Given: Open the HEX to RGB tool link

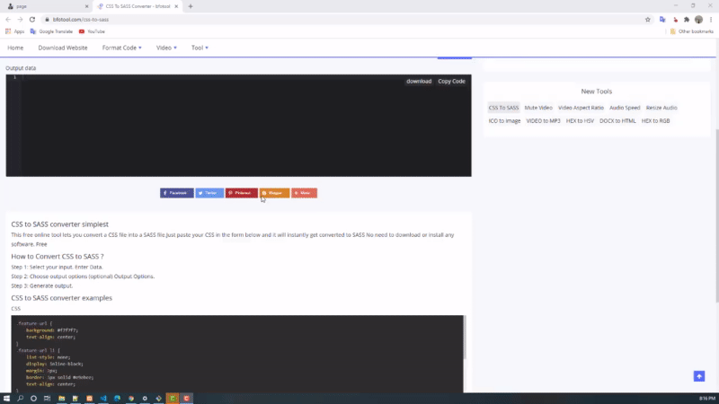Looking at the screenshot, I should [x=655, y=120].
